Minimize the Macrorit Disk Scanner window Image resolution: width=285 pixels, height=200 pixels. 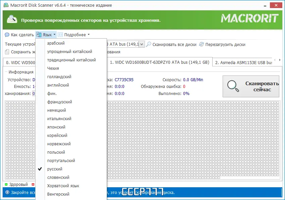coord(265,5)
